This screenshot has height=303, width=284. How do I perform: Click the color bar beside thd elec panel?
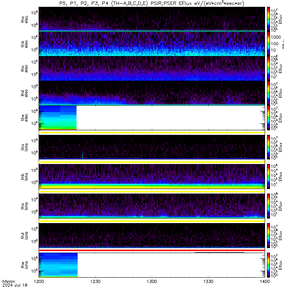tap(268, 93)
